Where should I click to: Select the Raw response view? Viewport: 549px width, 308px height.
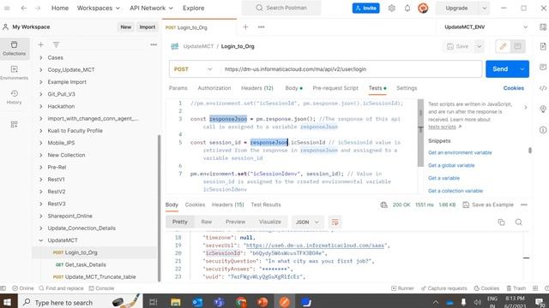[206, 222]
